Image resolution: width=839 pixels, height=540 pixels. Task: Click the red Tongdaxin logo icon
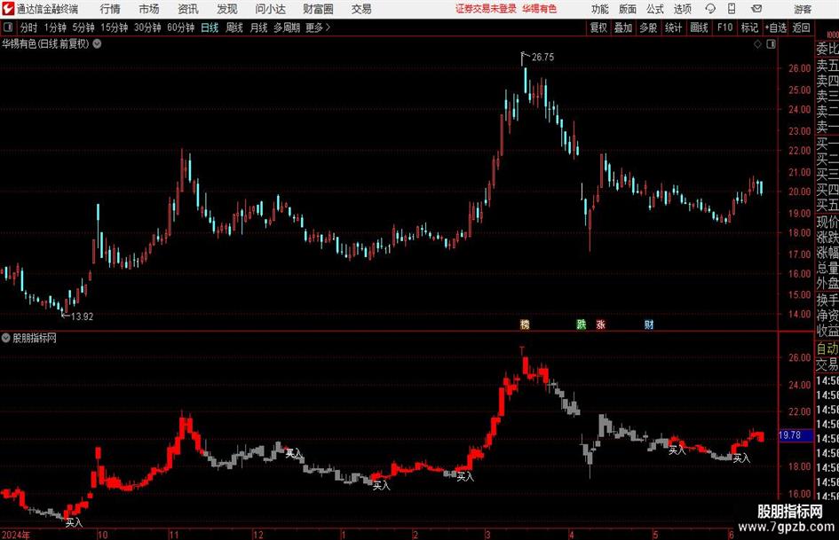[x=8, y=9]
